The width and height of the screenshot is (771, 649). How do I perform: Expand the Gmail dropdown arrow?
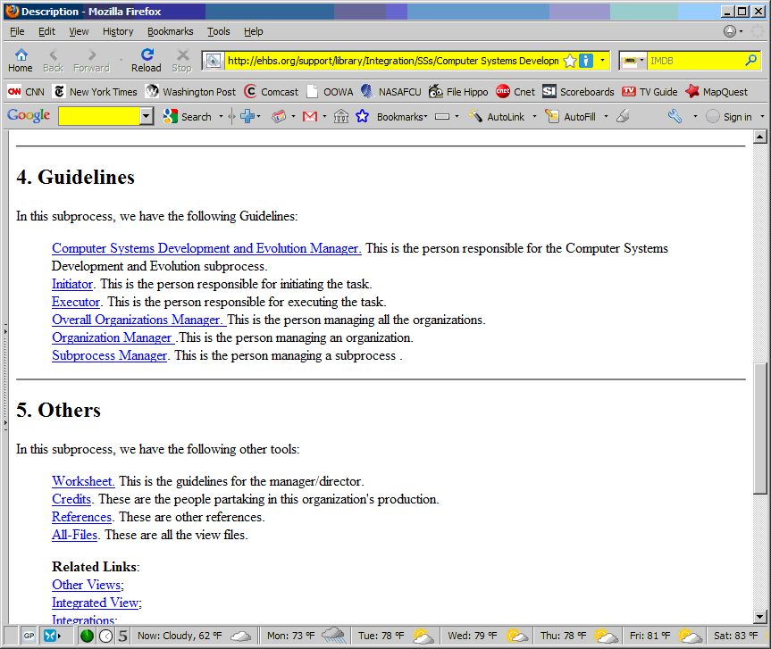(324, 116)
